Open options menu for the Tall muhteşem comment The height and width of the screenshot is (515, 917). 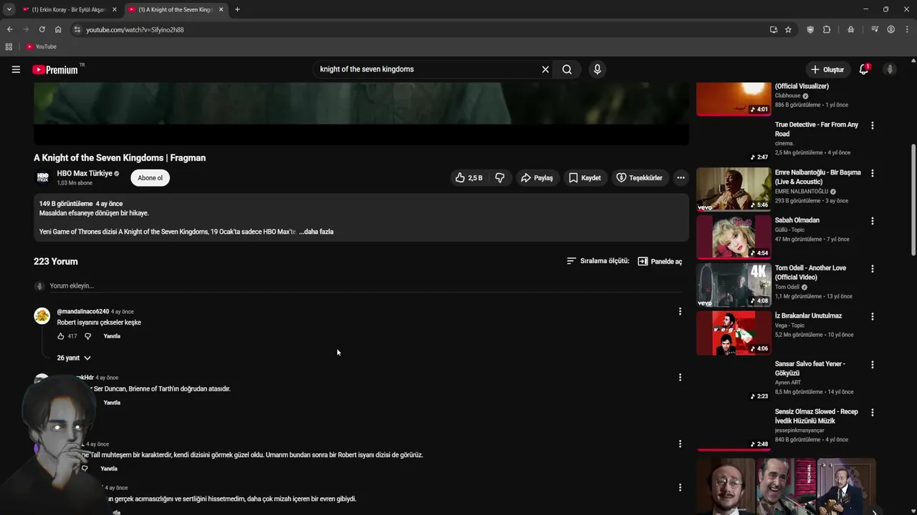[680, 443]
